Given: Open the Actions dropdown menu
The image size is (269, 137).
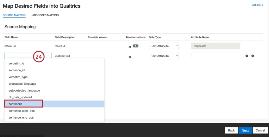Looking at the screenshot, I should click(x=257, y=5).
